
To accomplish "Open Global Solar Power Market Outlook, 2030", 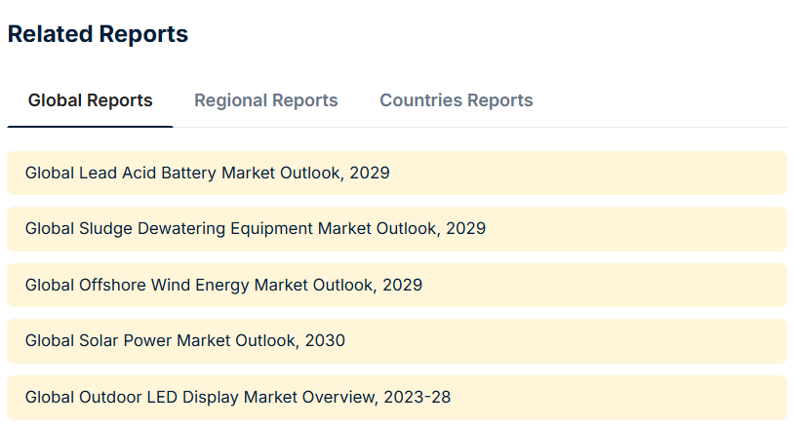I will [x=184, y=341].
